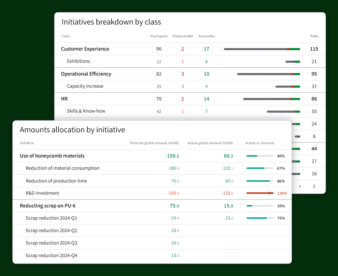Image resolution: width=338 pixels, height=276 pixels.
Task: Click the Skills & Know-how stacked bar
Action: (x=283, y=112)
